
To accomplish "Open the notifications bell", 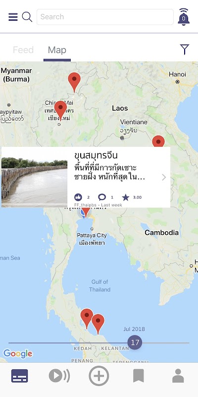I will coord(184,17).
